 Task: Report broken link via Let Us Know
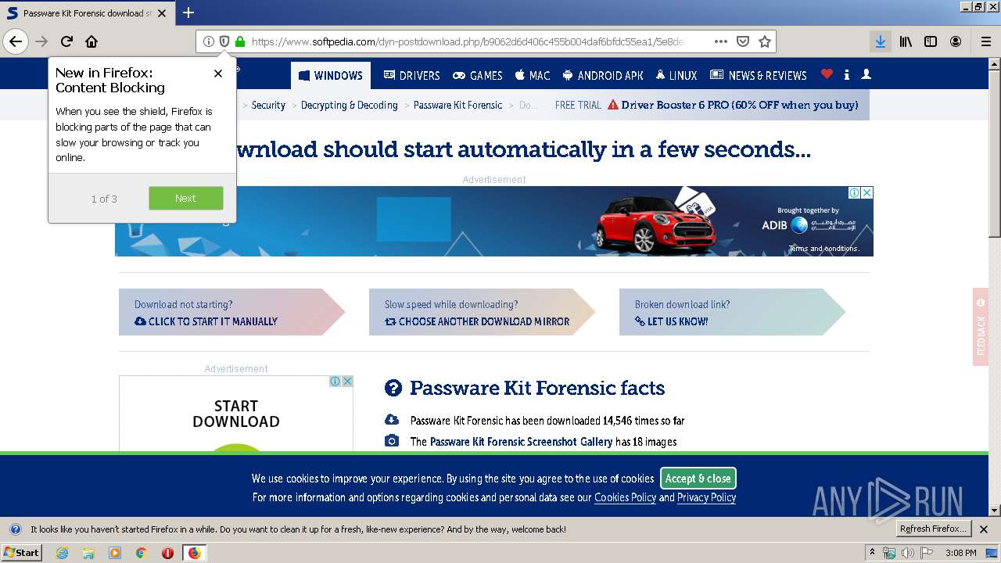pyautogui.click(x=671, y=321)
